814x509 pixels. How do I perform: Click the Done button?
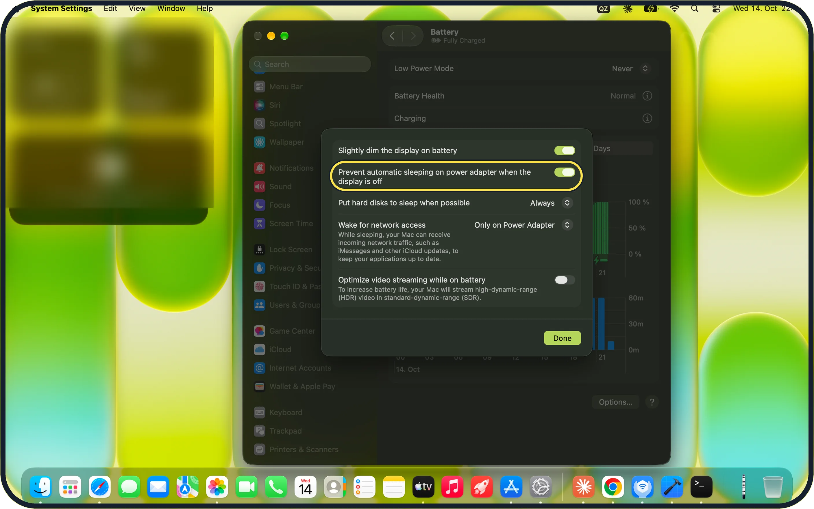pyautogui.click(x=562, y=338)
